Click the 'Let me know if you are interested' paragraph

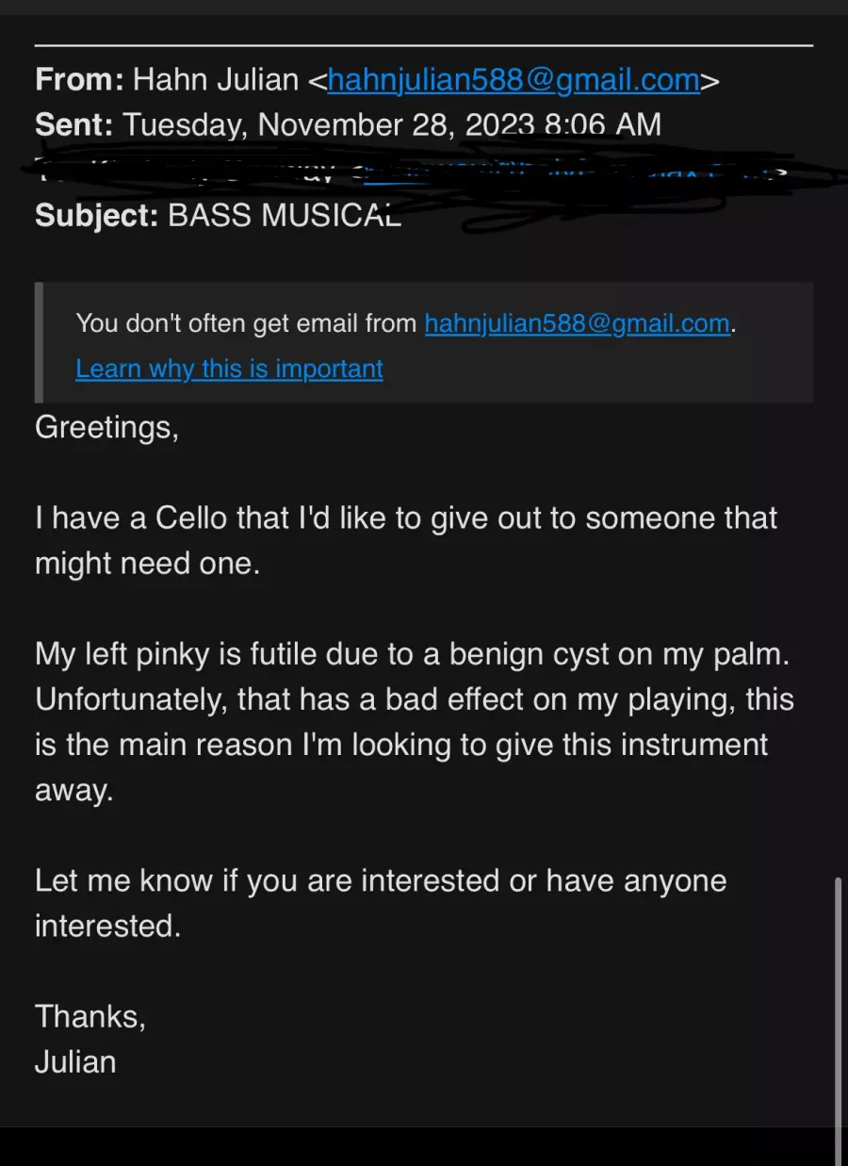pyautogui.click(x=381, y=903)
